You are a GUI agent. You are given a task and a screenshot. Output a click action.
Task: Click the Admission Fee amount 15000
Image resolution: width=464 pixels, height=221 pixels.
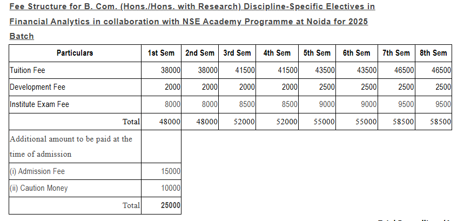point(171,171)
